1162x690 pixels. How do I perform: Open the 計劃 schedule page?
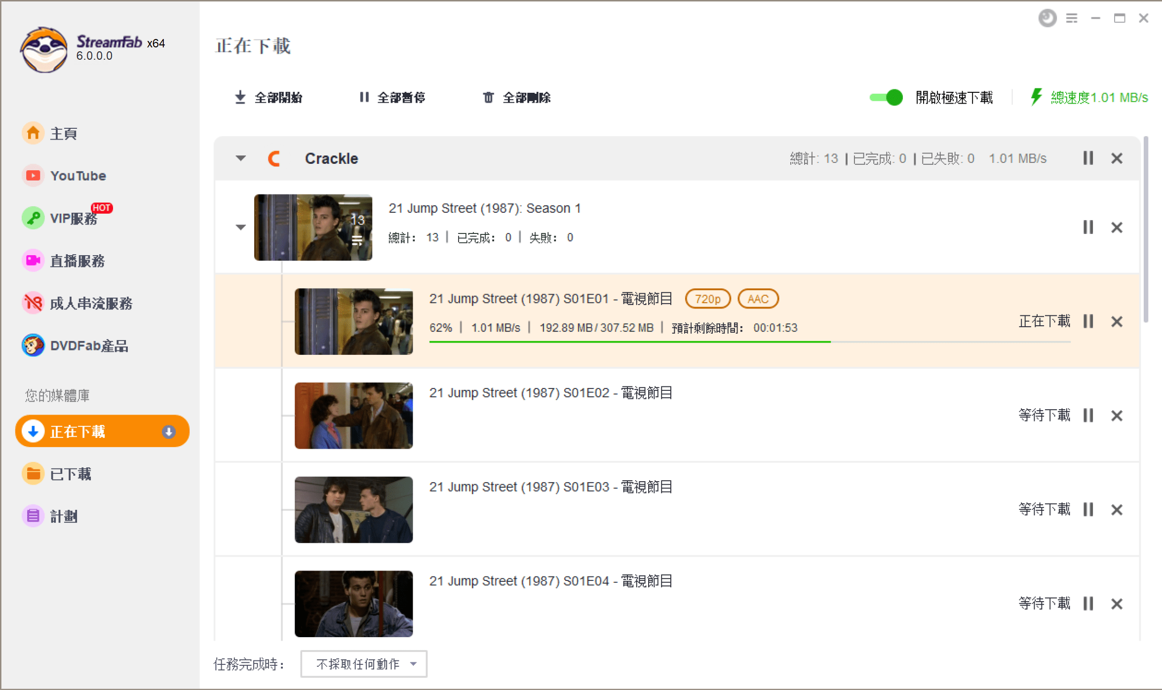pyautogui.click(x=49, y=516)
